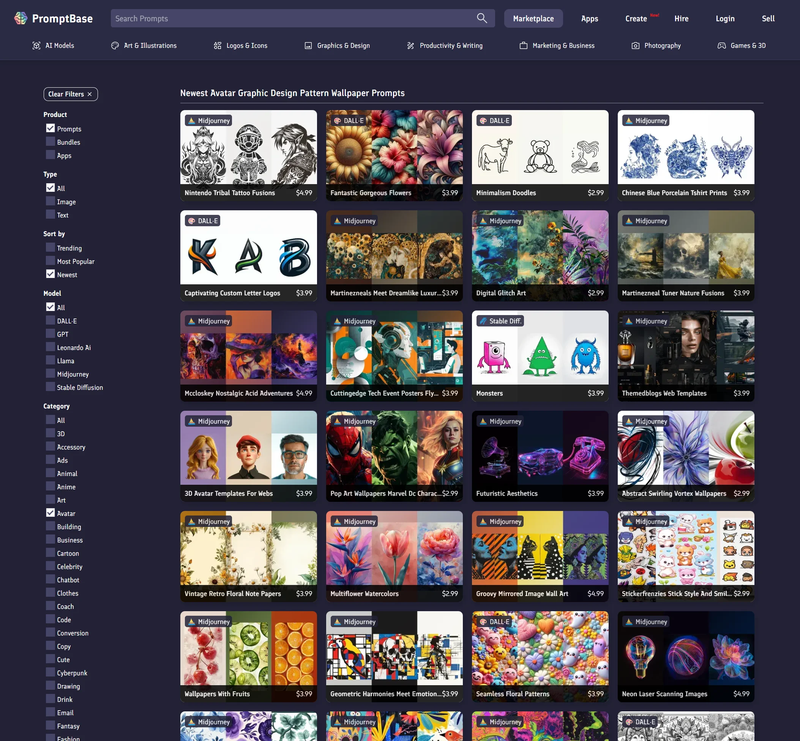Click the "Martinezneal Tuner Nature Fusions" title
The image size is (800, 741).
pos(673,293)
